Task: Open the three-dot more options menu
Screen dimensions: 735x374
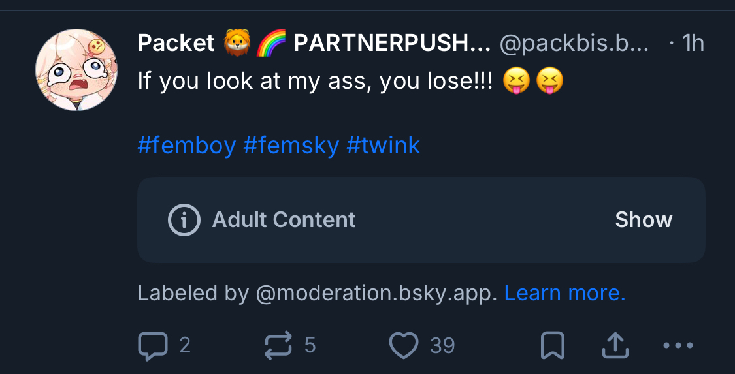Action: [678, 346]
